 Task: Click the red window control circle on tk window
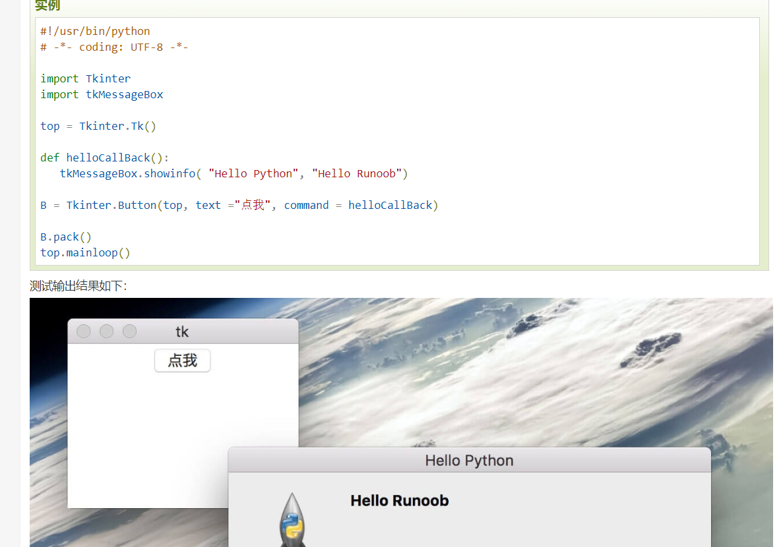coord(83,331)
